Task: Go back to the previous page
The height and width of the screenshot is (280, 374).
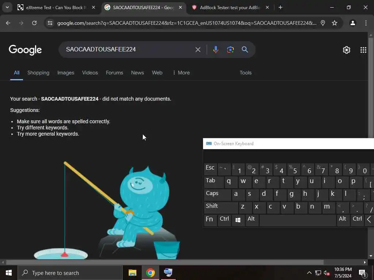Action: click(8, 23)
